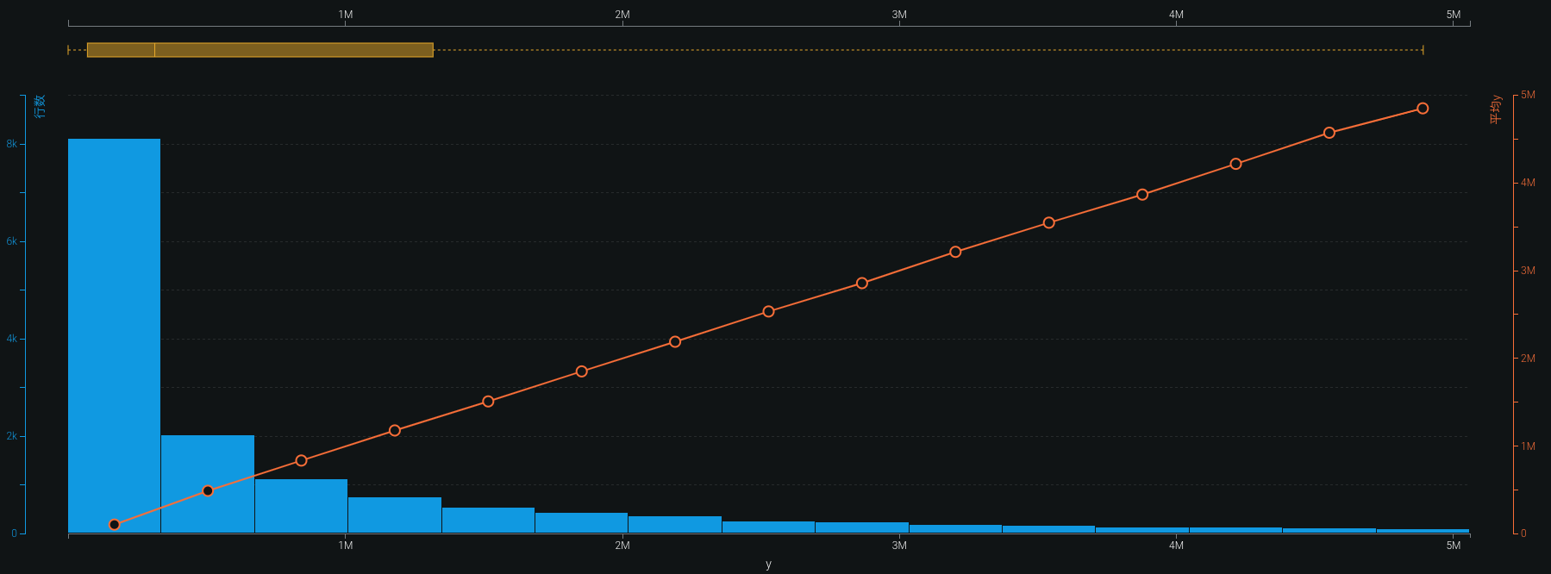Click the orange line point near 2.5M average

(769, 311)
